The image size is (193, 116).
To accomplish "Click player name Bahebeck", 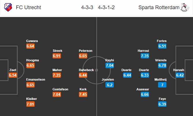I will coord(86,70).
